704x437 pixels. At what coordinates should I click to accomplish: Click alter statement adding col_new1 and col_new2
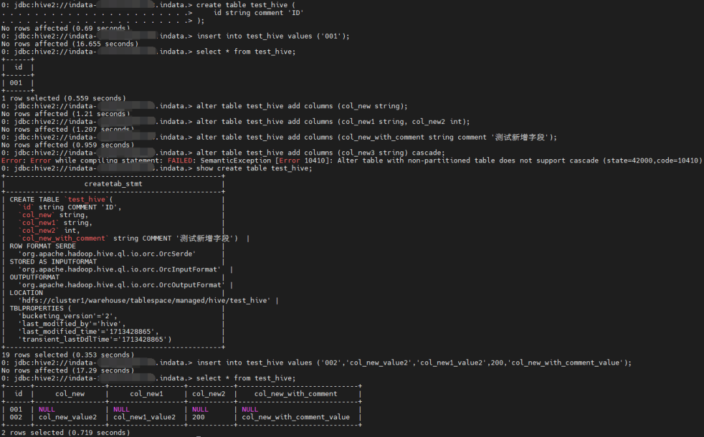click(332, 122)
